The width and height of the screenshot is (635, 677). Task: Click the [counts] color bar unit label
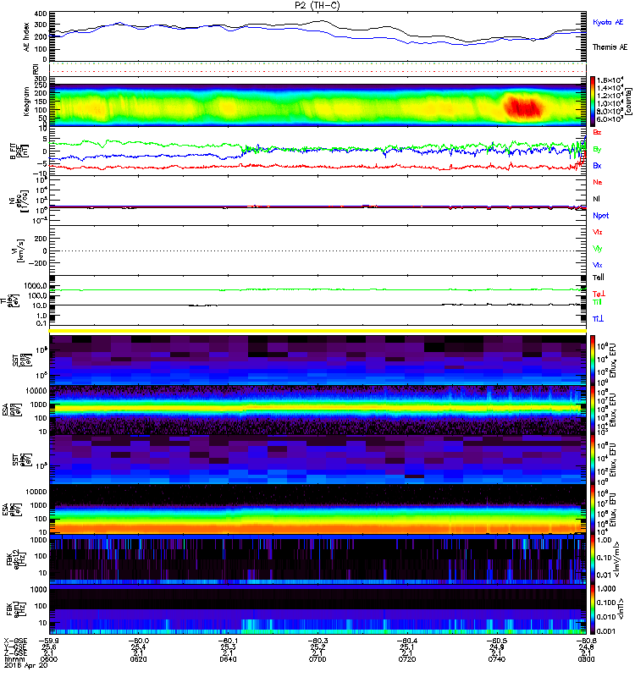tap(628, 102)
